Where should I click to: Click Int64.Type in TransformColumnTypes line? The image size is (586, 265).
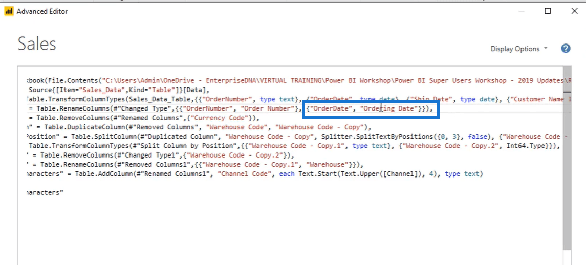pyautogui.click(x=527, y=146)
